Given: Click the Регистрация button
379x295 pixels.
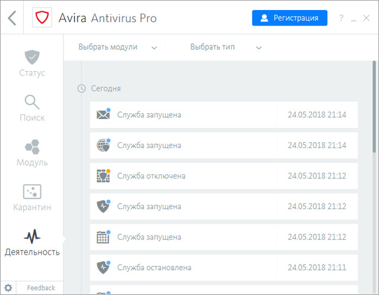Looking at the screenshot, I should point(290,18).
